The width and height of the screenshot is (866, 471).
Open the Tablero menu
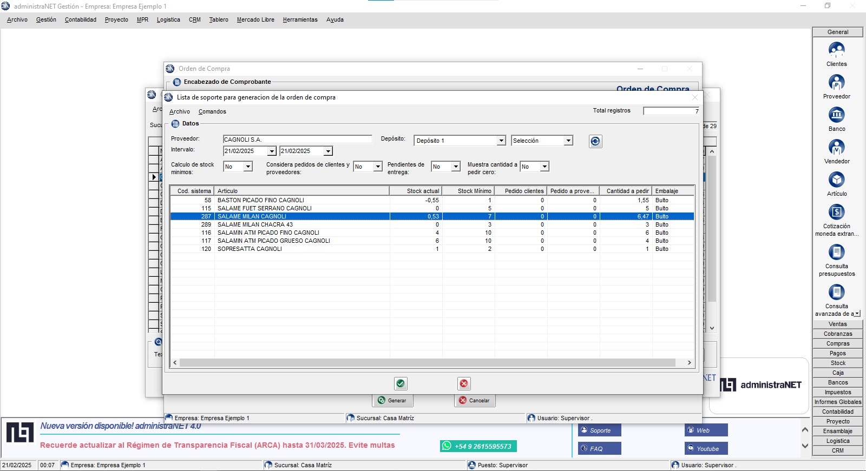pyautogui.click(x=219, y=19)
